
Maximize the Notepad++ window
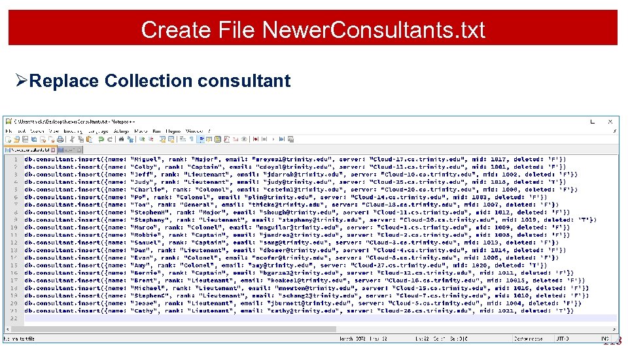[x=593, y=122]
